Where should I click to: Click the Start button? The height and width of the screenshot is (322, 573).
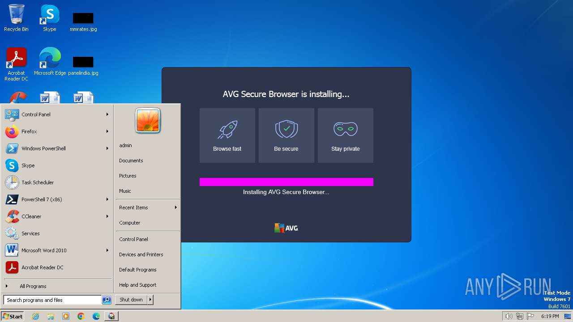(13, 316)
